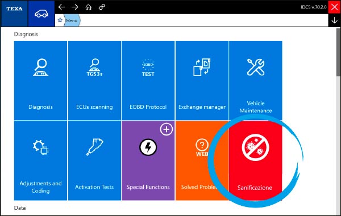Click the down arrow below close button
Screen dimensions: 341x216
[335, 20]
